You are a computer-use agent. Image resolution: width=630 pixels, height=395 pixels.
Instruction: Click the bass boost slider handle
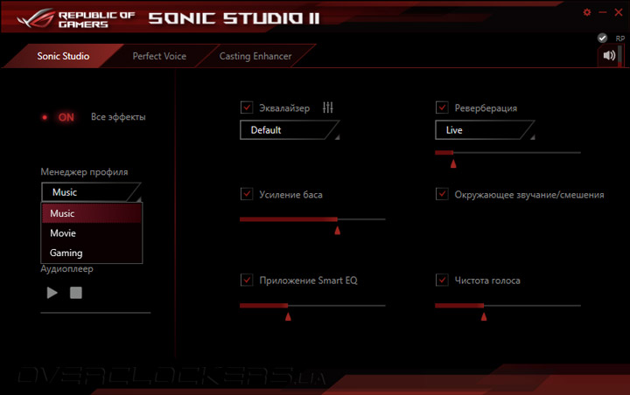[x=337, y=230]
